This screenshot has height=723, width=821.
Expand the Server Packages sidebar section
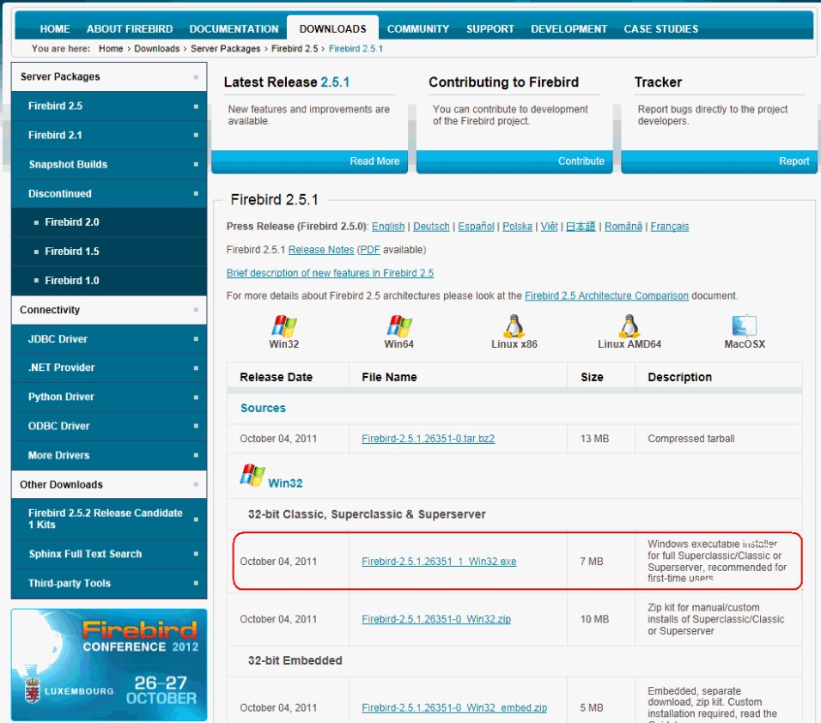tap(109, 76)
